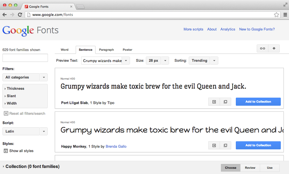Switch to the Poster tab

point(127,50)
